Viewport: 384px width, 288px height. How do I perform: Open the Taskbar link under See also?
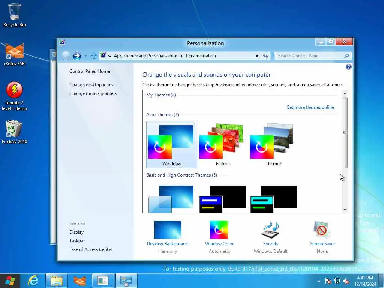[x=77, y=241]
